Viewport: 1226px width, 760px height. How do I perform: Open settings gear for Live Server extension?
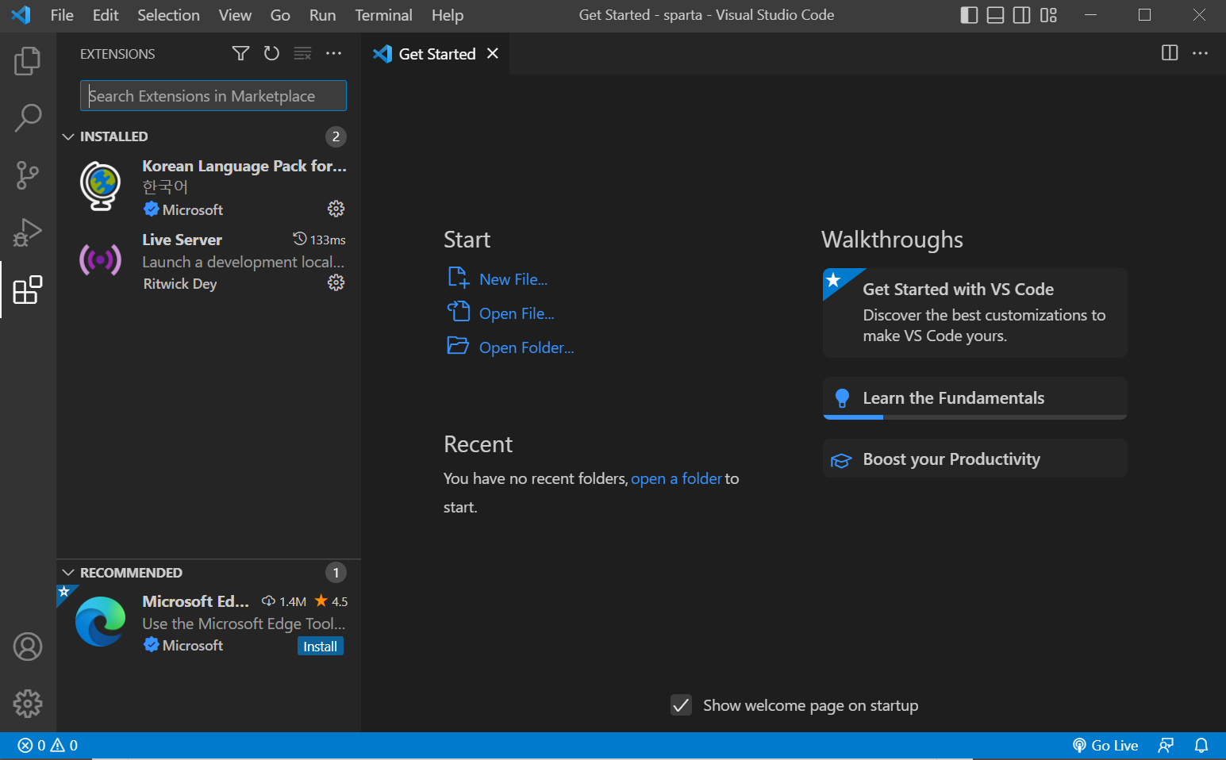[336, 282]
